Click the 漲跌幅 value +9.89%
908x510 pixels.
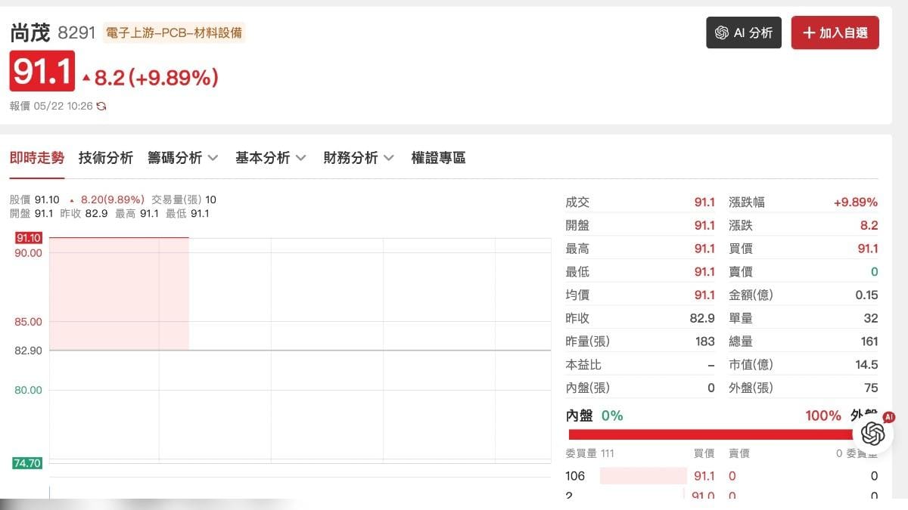click(856, 202)
